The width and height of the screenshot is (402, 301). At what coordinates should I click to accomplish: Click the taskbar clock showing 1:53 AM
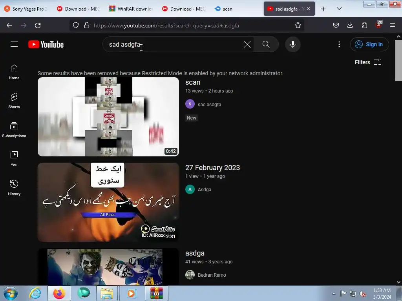click(382, 294)
